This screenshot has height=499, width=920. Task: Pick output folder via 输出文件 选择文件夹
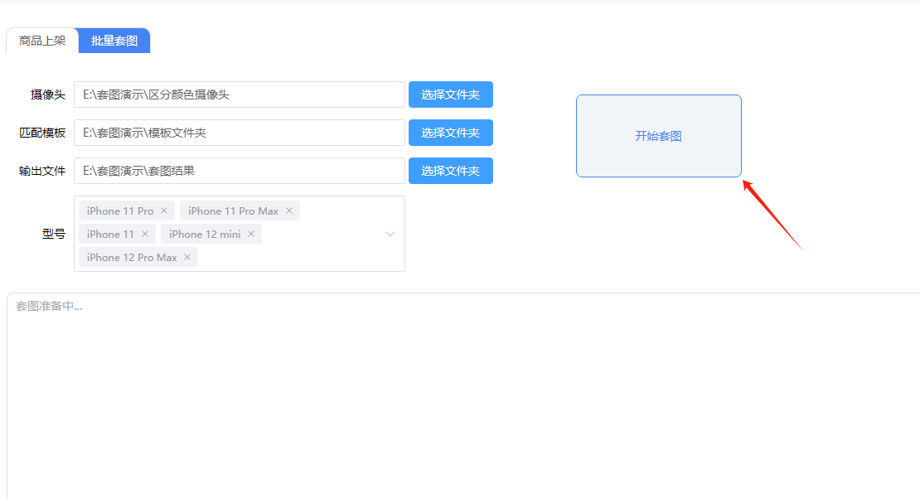pyautogui.click(x=451, y=171)
